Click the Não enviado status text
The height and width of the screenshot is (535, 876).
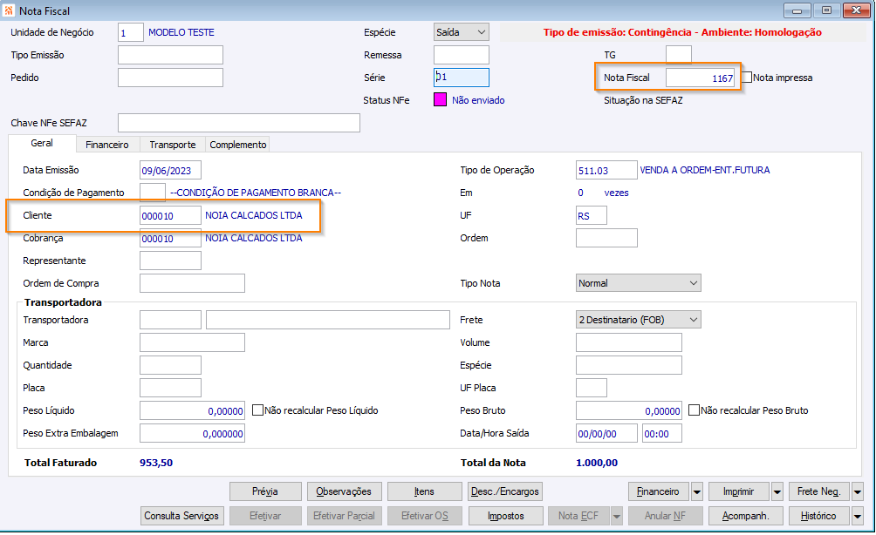[x=478, y=100]
